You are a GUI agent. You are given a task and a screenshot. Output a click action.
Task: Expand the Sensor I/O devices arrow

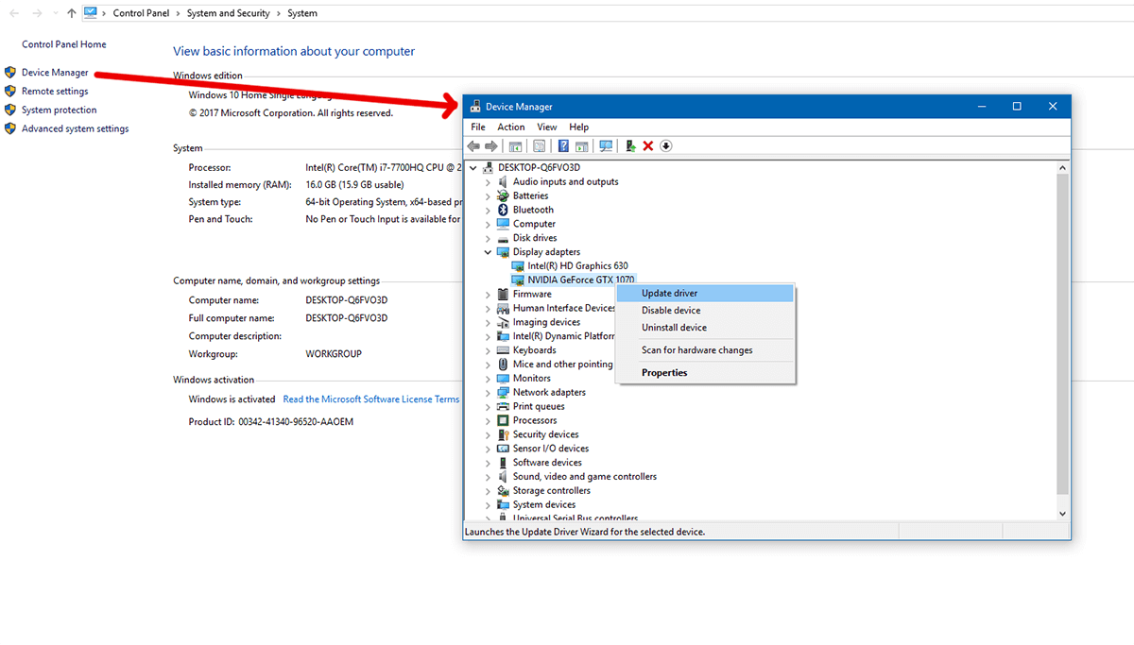pyautogui.click(x=488, y=449)
